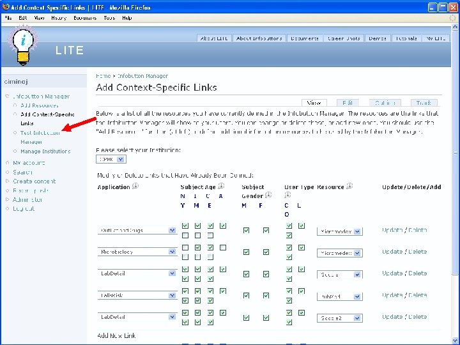The width and height of the screenshot is (460, 345).
Task: Open the Tools menu
Action: click(109, 18)
